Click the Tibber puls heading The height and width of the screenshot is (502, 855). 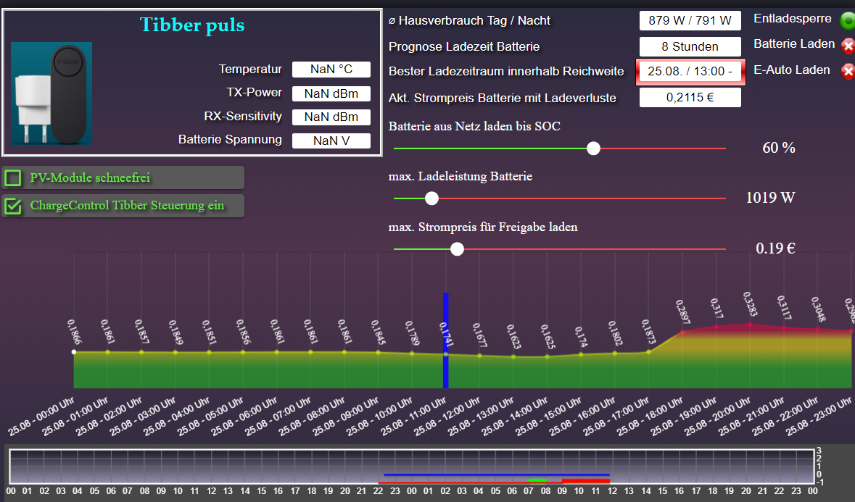tap(192, 25)
